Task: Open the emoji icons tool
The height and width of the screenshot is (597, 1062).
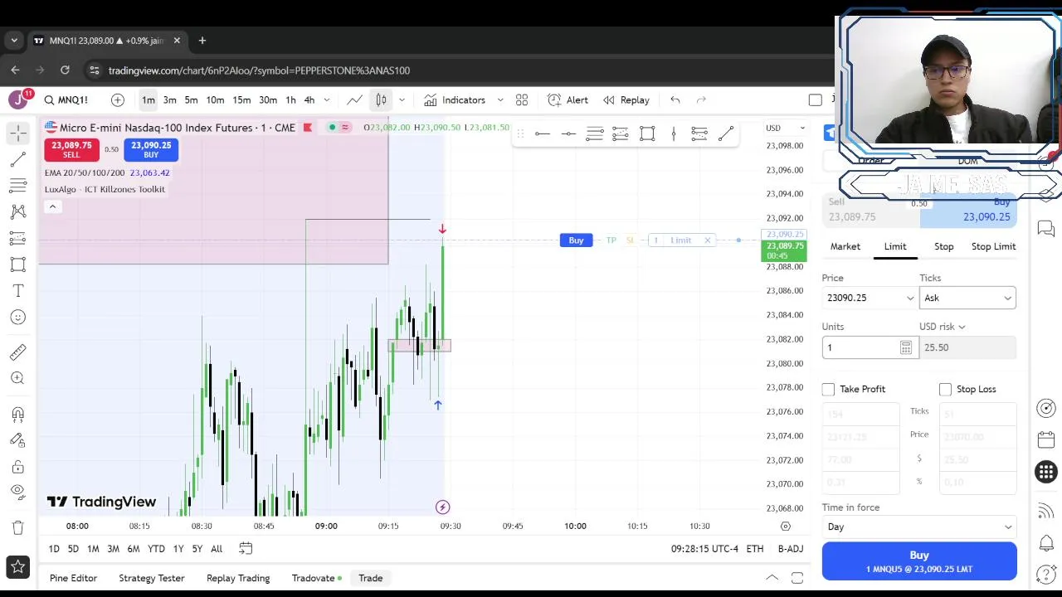Action: click(18, 318)
